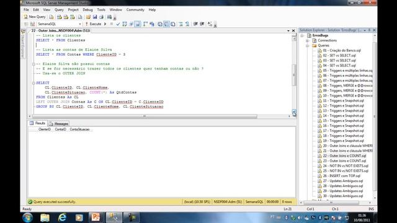Click the Increase Indent icon
Image resolution: width=397 pixels, height=223 pixels.
click(202, 24)
